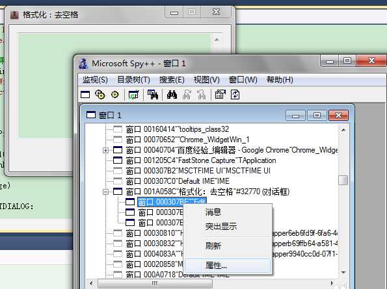387x289 pixels.
Task: Click the Threads gear toolbar icon
Action: coord(114,95)
